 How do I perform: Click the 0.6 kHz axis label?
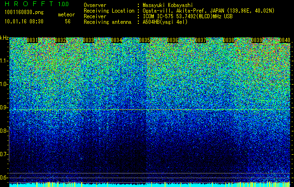pos(4,178)
